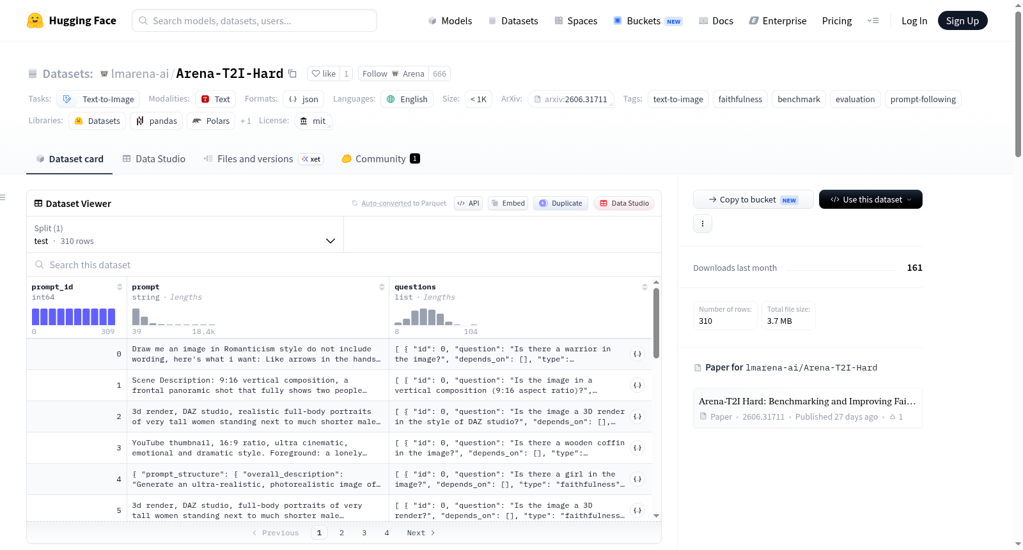Click the prompt lengths histogram
1023x550 pixels.
coord(173,317)
